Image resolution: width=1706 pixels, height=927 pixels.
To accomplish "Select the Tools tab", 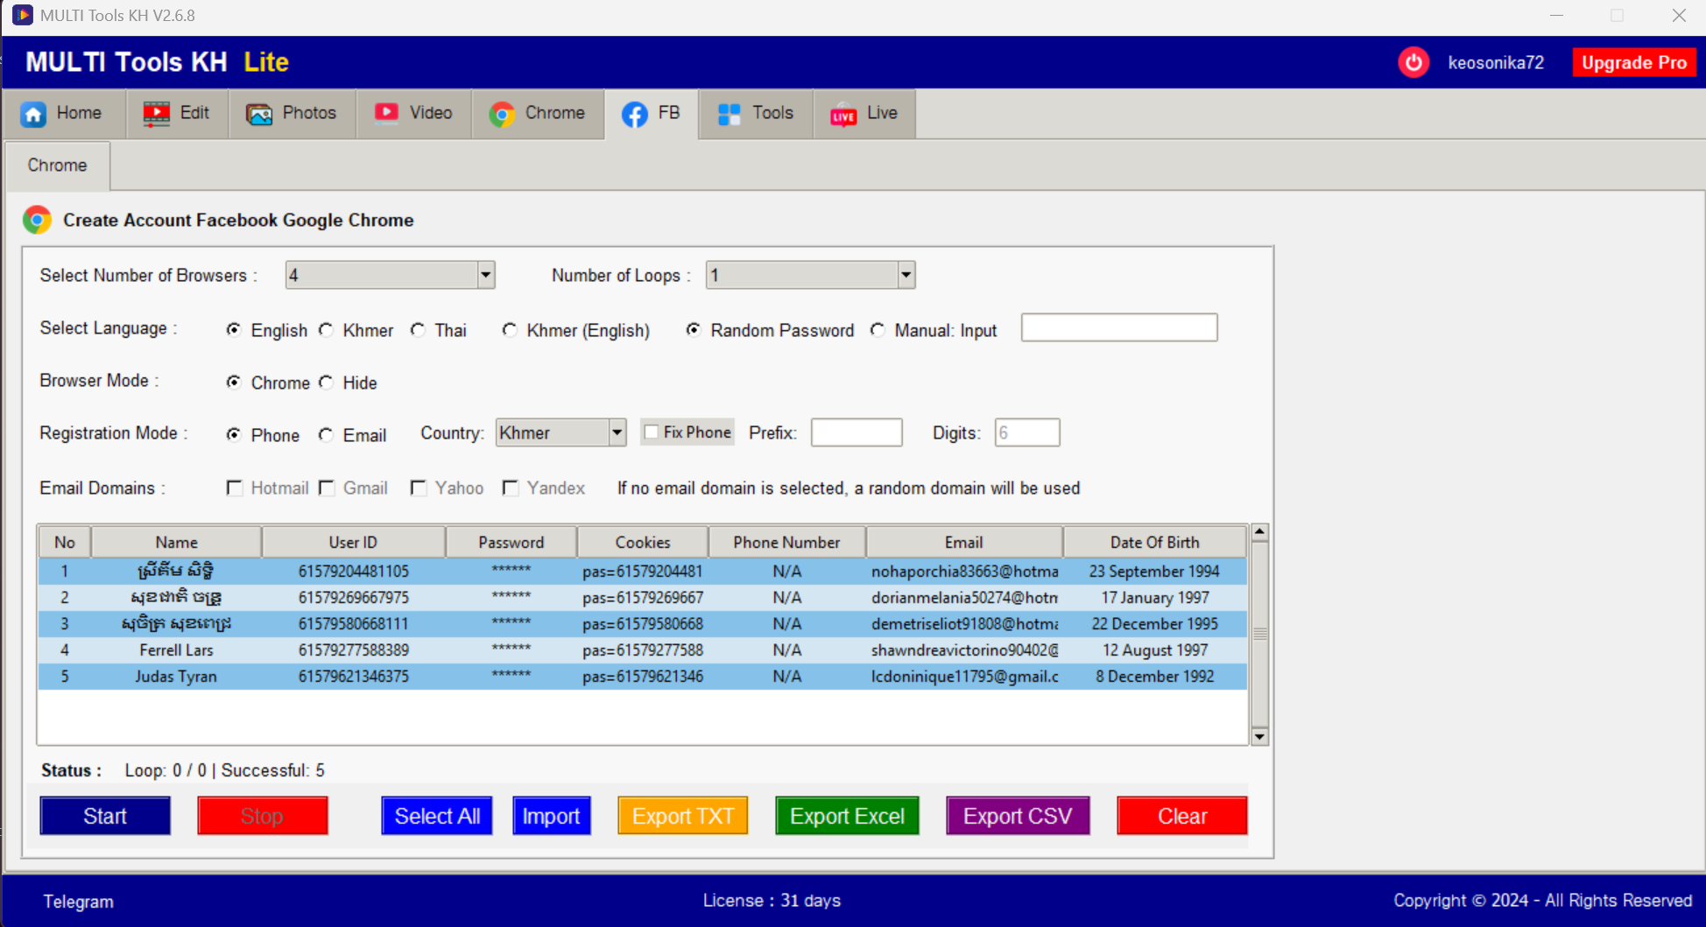I will [x=755, y=113].
